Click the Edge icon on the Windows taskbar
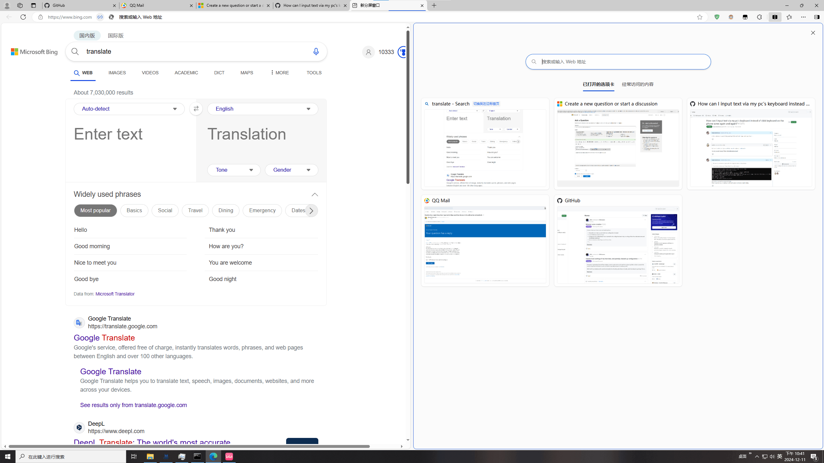Image resolution: width=824 pixels, height=463 pixels. (213, 456)
